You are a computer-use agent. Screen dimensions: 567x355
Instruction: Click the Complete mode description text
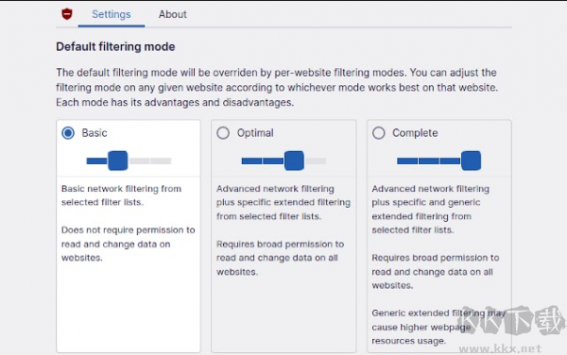[436, 264]
